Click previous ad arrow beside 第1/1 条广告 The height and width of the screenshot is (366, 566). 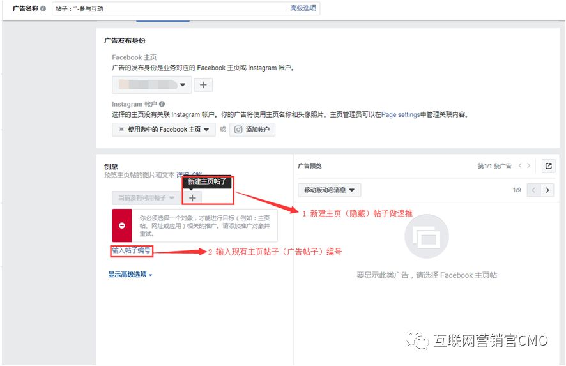(520, 165)
